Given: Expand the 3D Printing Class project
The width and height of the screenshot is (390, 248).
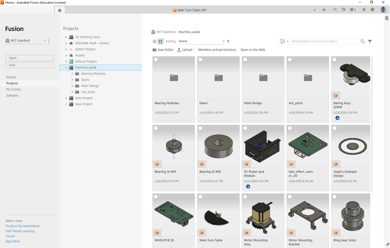Looking at the screenshot, I should click(x=66, y=37).
